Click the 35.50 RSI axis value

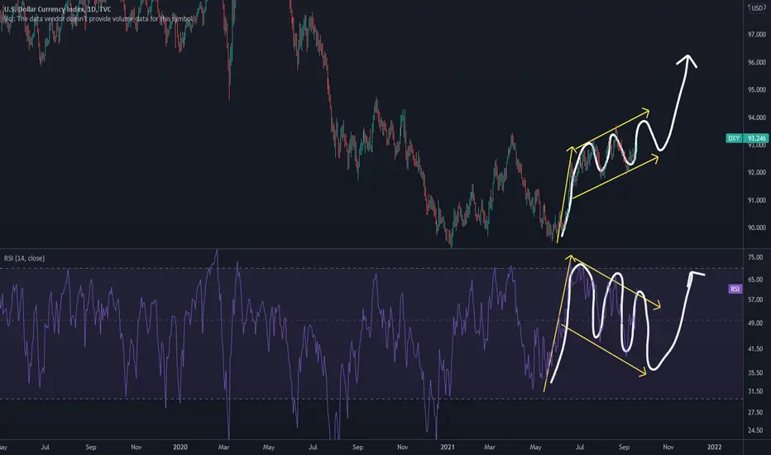[x=755, y=373]
